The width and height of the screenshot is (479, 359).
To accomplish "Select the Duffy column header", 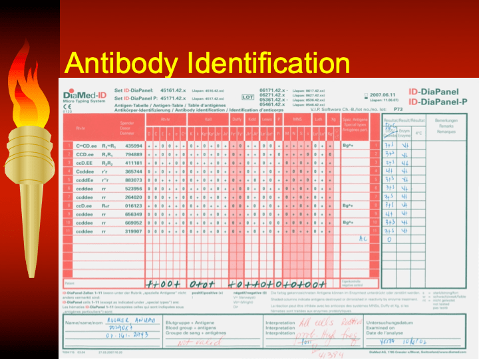I will (x=236, y=119).
